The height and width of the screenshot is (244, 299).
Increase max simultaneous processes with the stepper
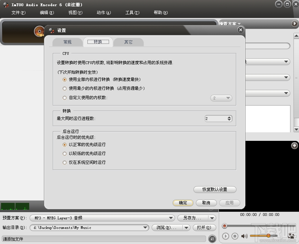(228, 118)
